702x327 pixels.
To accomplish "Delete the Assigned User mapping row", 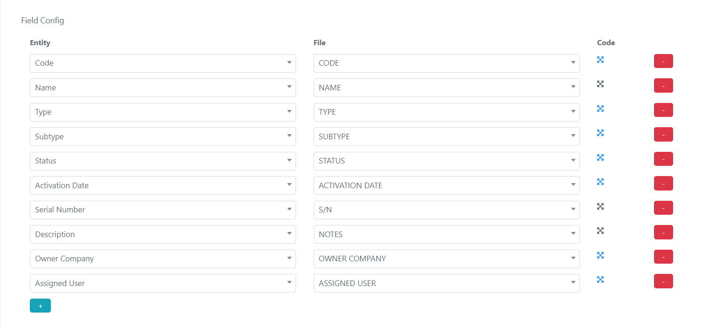I will (663, 281).
